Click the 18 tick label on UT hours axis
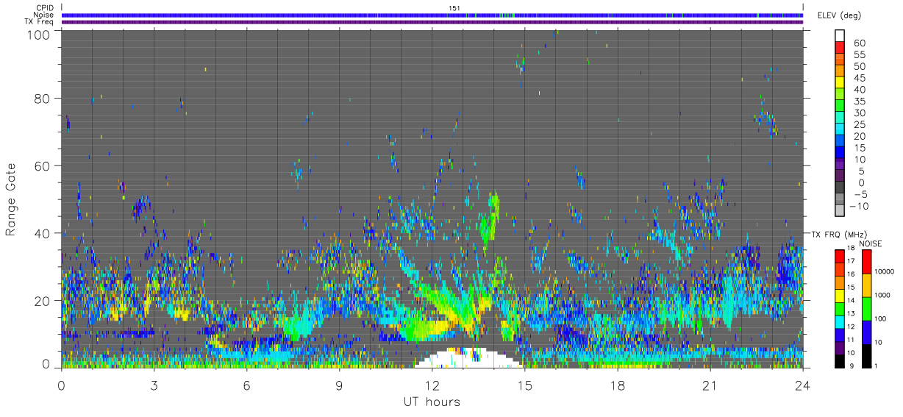Viewport: 903px width, 417px height. pyautogui.click(x=618, y=385)
